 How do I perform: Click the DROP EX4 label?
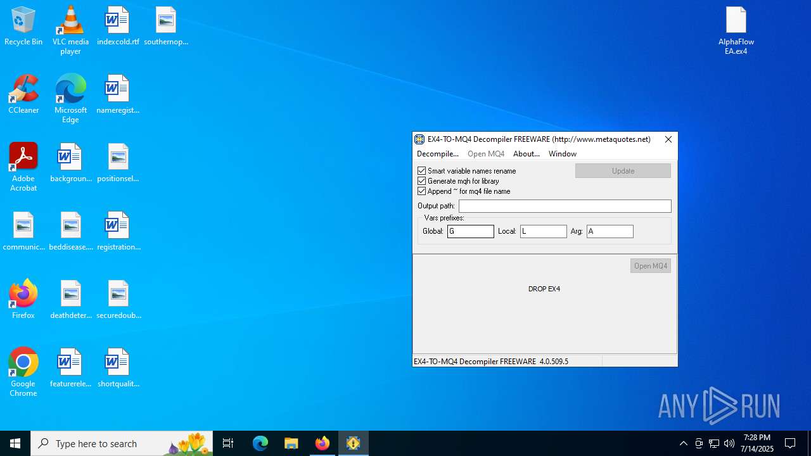(x=544, y=289)
